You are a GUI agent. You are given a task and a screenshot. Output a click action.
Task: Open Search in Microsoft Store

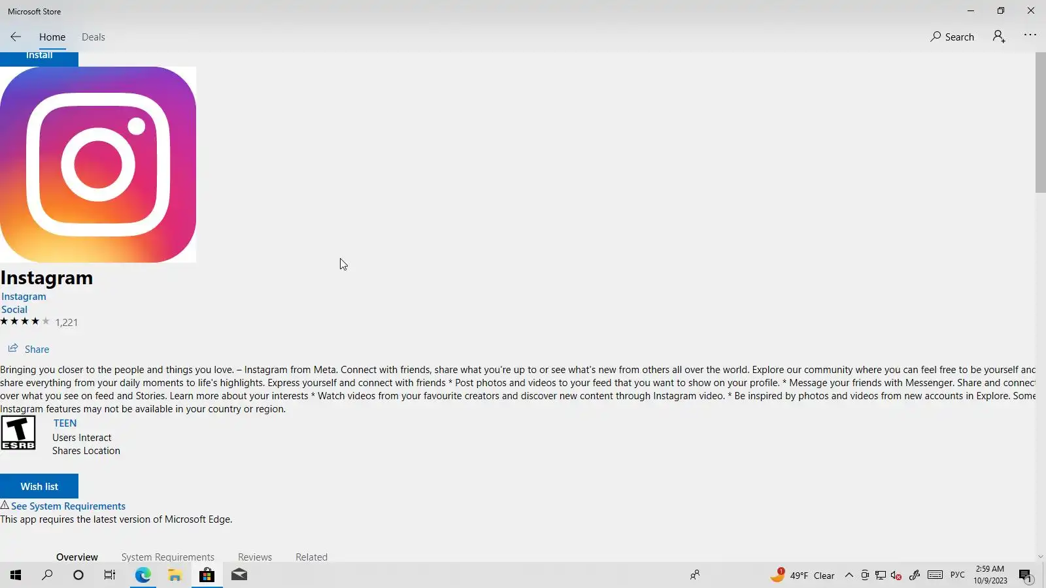[x=952, y=37]
